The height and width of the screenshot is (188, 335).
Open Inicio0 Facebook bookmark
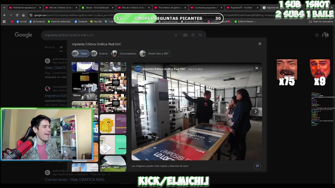coord(21,22)
